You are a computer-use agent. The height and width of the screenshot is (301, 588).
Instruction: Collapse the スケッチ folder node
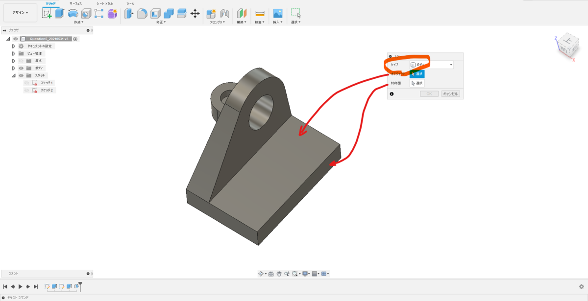click(x=14, y=75)
